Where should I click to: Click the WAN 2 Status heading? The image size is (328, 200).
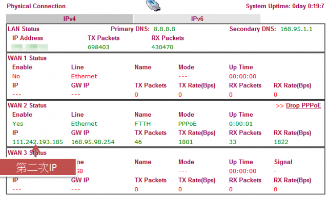[x=27, y=105]
